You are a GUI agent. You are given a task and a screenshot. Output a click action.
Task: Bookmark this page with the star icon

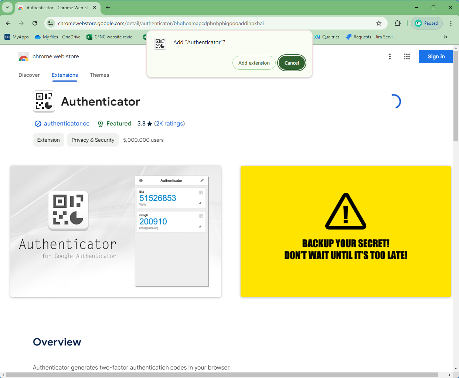tap(378, 23)
